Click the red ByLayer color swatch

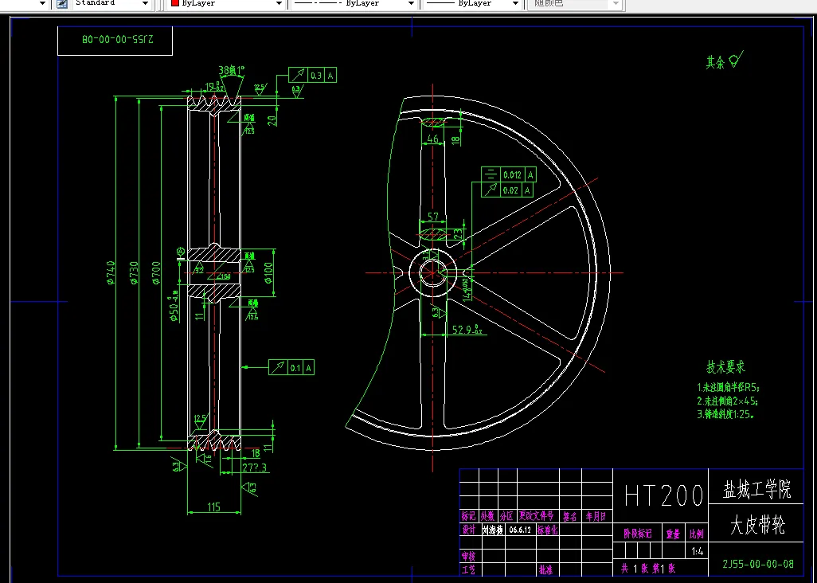click(175, 3)
